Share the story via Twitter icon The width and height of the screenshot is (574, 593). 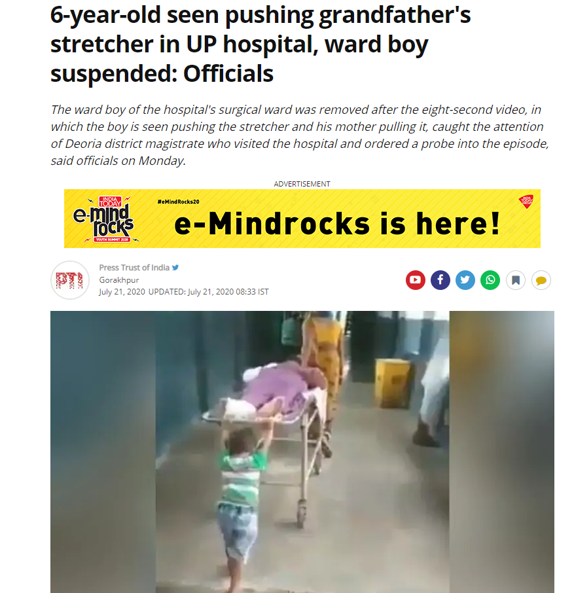465,280
